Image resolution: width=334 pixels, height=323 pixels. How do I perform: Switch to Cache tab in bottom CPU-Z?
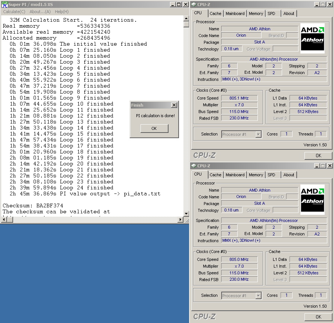tap(215, 175)
